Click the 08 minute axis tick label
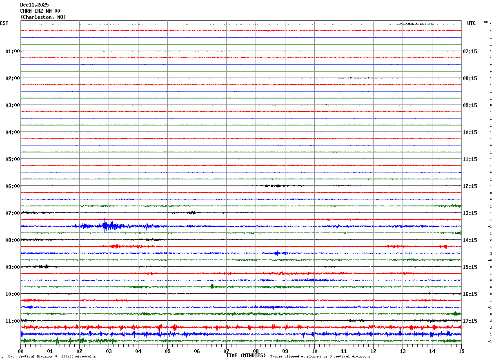Image resolution: width=494 pixels, height=362 pixels. [x=256, y=351]
